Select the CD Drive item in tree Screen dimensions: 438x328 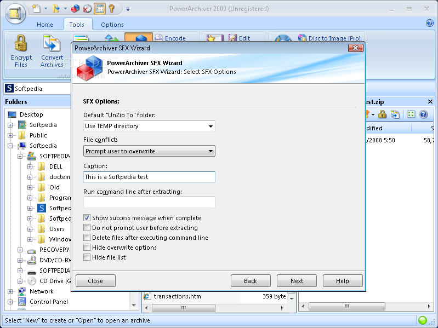click(x=55, y=281)
